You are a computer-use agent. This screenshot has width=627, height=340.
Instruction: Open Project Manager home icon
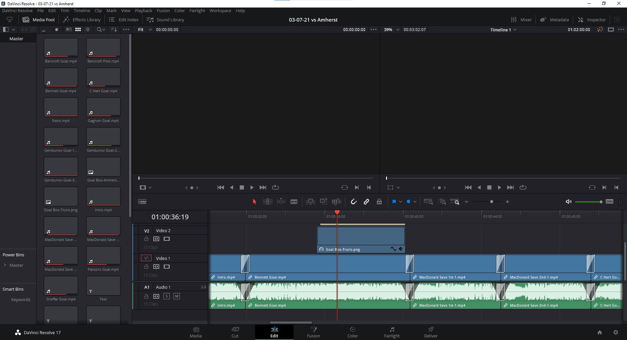[x=600, y=332]
